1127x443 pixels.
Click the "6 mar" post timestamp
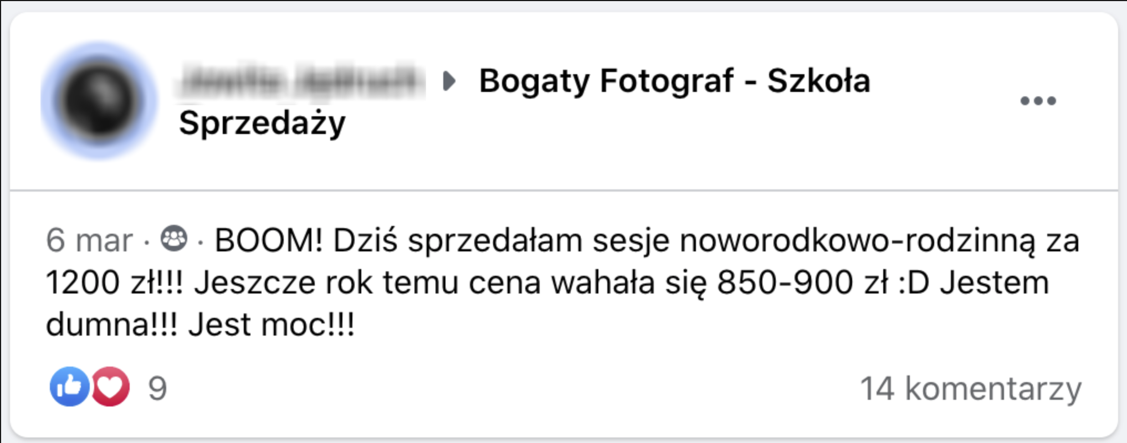89,240
